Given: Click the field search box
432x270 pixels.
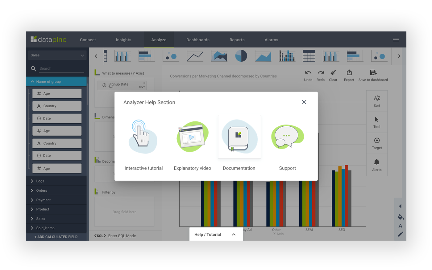Looking at the screenshot, I should pyautogui.click(x=61, y=68).
